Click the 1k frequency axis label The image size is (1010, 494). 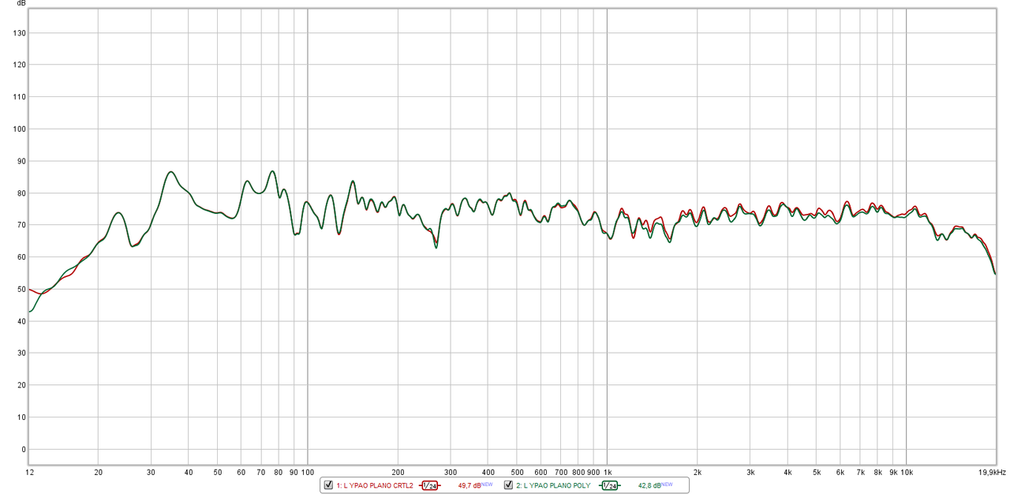coord(607,472)
